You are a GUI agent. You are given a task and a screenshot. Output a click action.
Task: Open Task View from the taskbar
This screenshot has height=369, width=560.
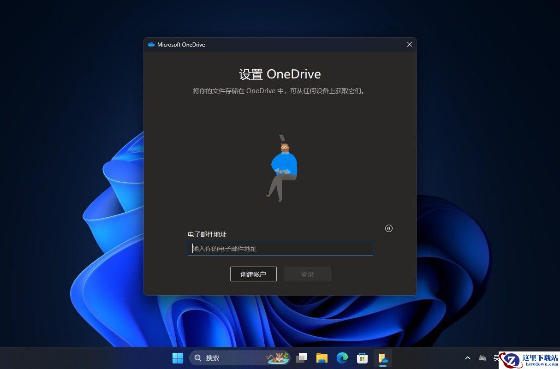click(x=302, y=358)
